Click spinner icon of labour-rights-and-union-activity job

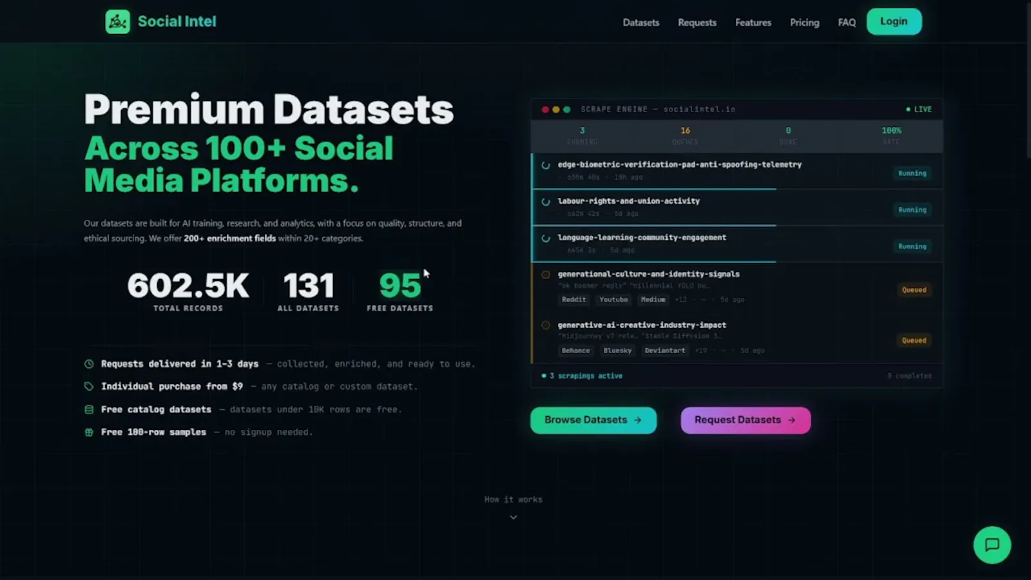tap(546, 202)
